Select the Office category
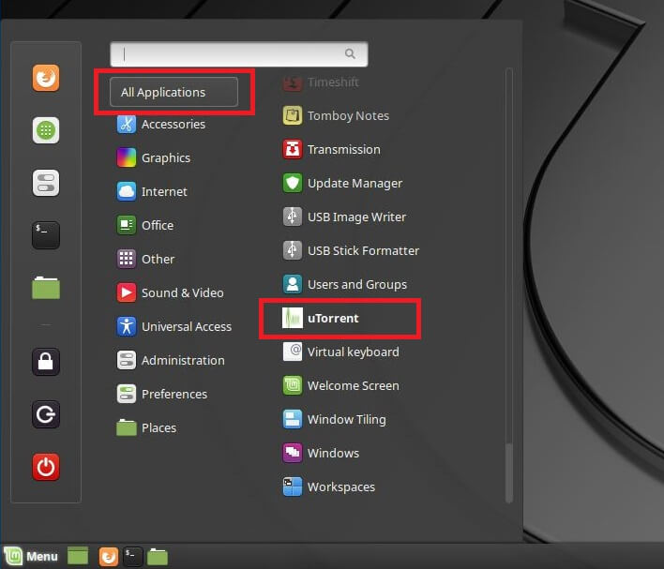Screen dimensions: 664x569 tap(145, 225)
